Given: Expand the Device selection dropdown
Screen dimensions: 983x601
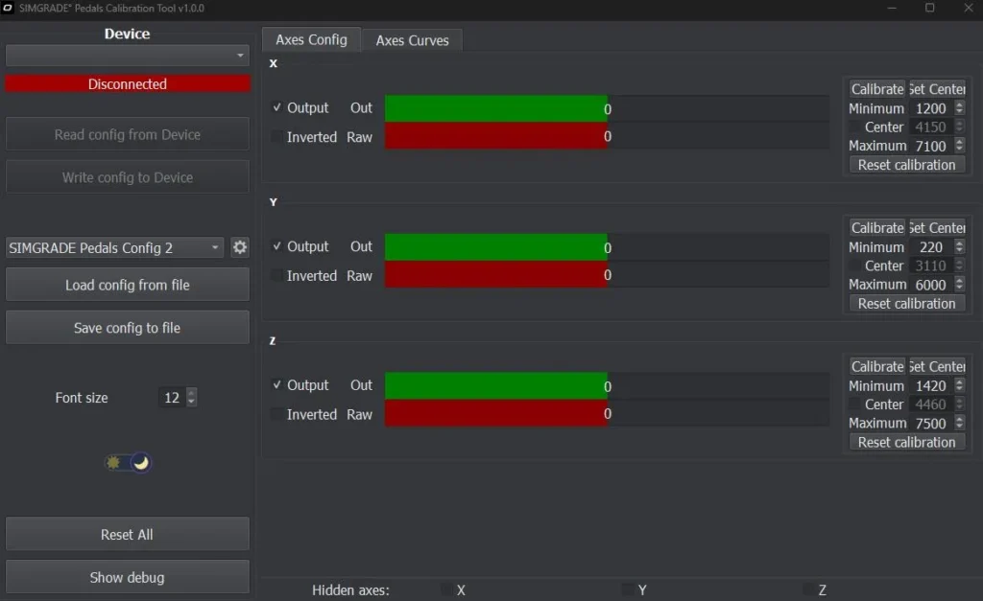Looking at the screenshot, I should 128,57.
